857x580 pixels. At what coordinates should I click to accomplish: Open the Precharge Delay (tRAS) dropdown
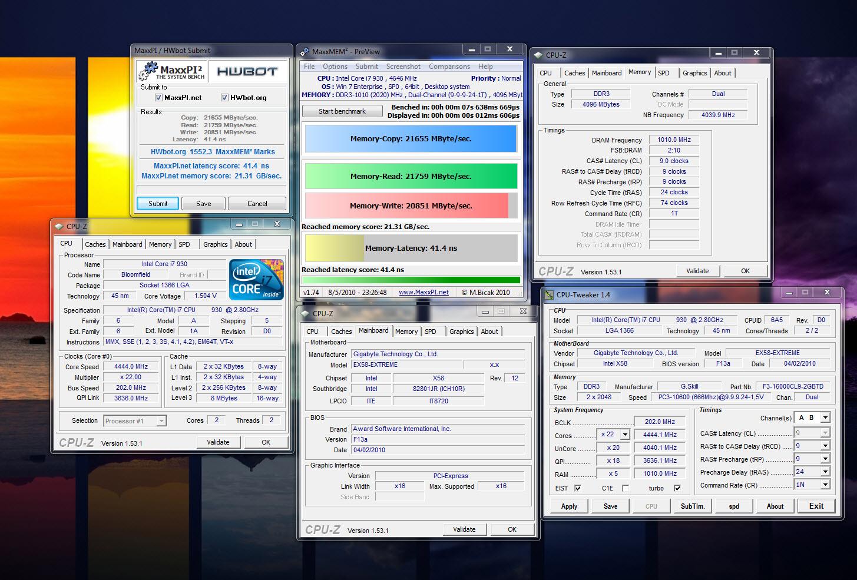coord(825,472)
